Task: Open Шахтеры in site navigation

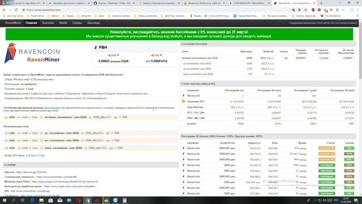Action: pos(93,23)
